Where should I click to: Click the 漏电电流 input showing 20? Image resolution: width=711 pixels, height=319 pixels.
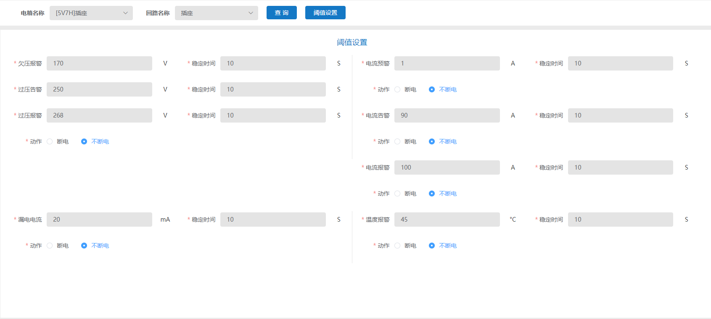pyautogui.click(x=99, y=220)
